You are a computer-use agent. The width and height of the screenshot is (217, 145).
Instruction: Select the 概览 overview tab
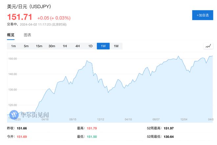[11, 35]
